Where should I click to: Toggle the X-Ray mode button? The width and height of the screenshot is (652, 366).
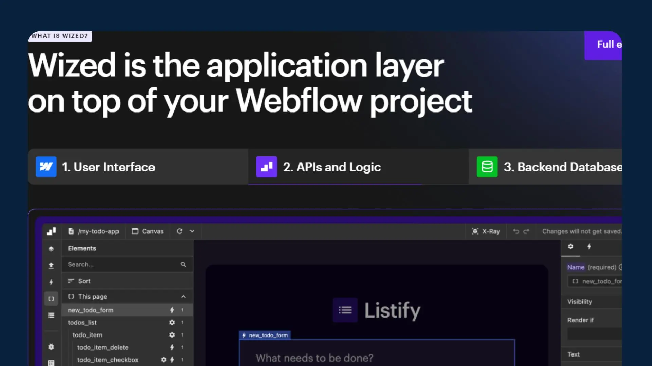(486, 231)
